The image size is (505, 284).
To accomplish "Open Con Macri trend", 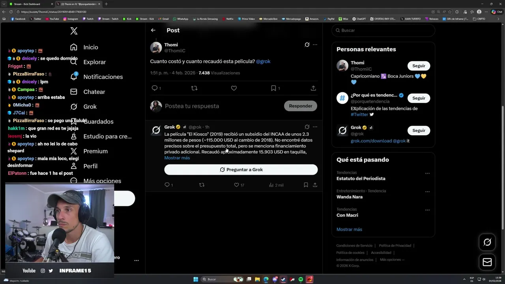I will tap(347, 215).
